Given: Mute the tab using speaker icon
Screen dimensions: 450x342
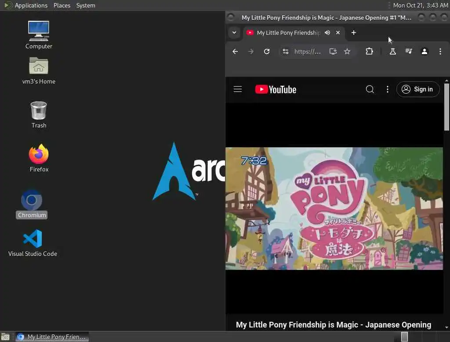Looking at the screenshot, I should (327, 33).
